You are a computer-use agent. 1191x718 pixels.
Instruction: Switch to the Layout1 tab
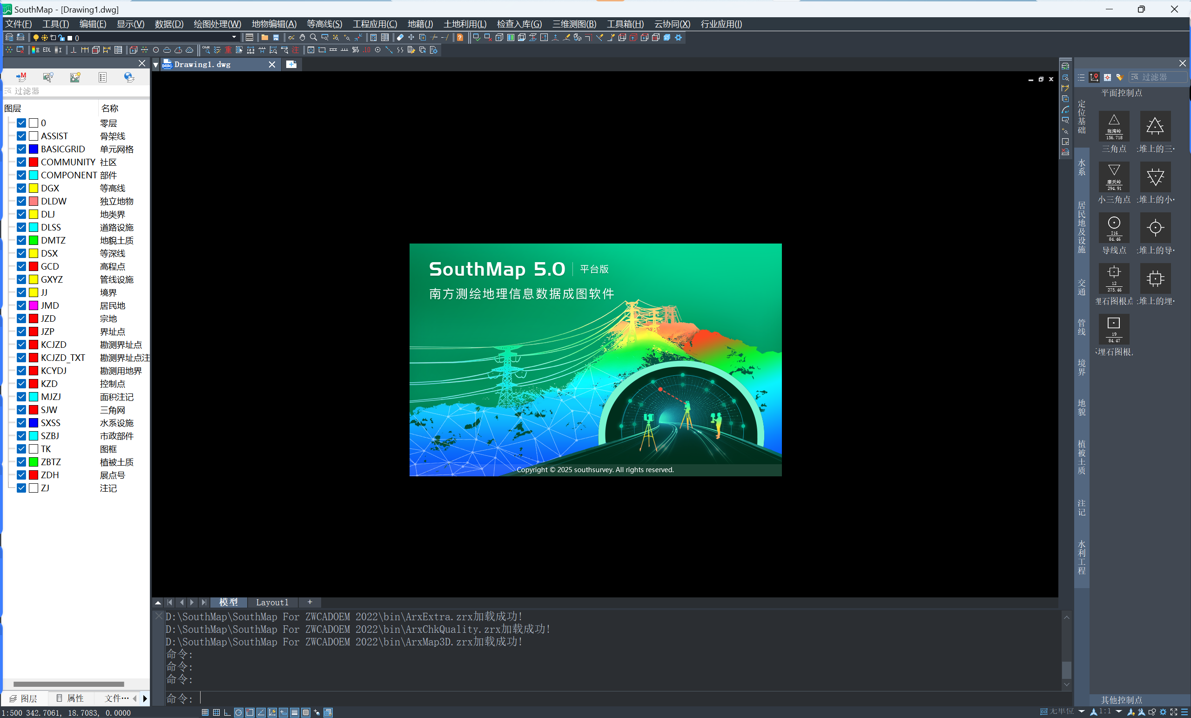(x=272, y=603)
